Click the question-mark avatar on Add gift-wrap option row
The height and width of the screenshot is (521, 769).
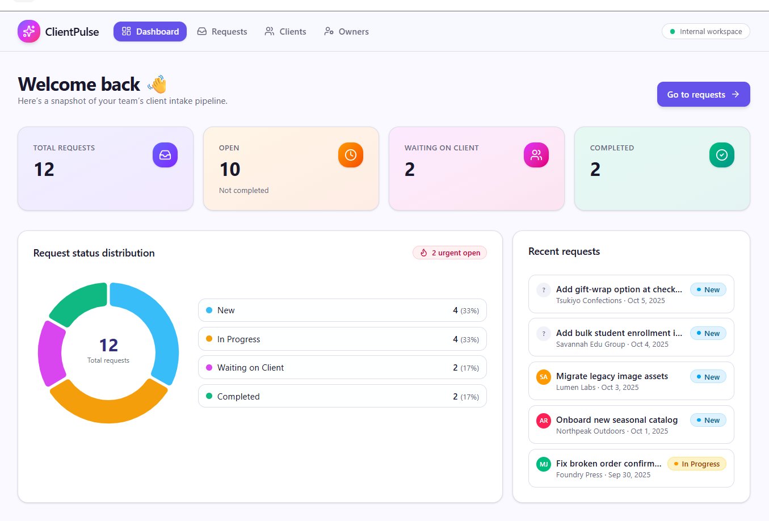tap(544, 290)
